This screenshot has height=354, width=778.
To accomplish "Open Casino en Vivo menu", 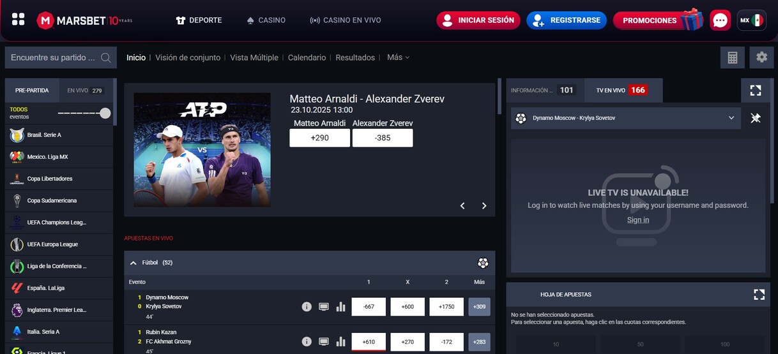I will click(345, 20).
